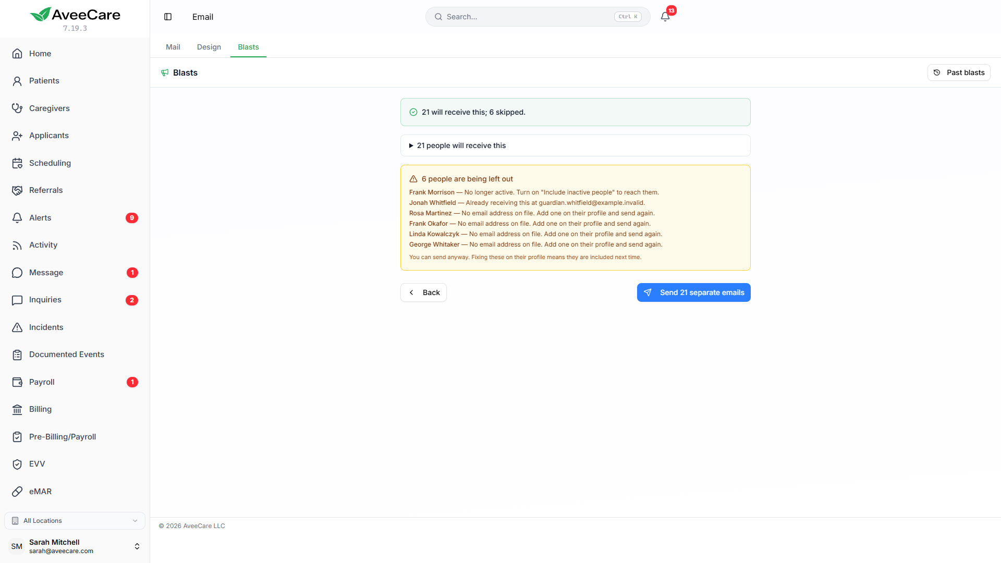Open Billing bank icon

(17, 409)
